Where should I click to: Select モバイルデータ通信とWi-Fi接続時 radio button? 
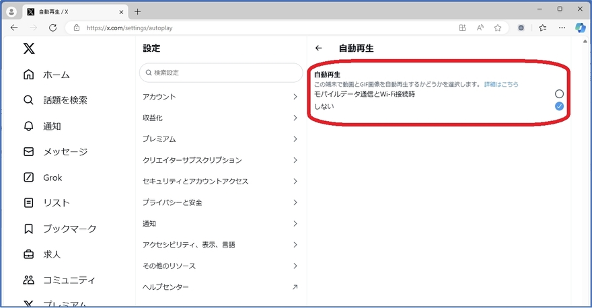559,93
